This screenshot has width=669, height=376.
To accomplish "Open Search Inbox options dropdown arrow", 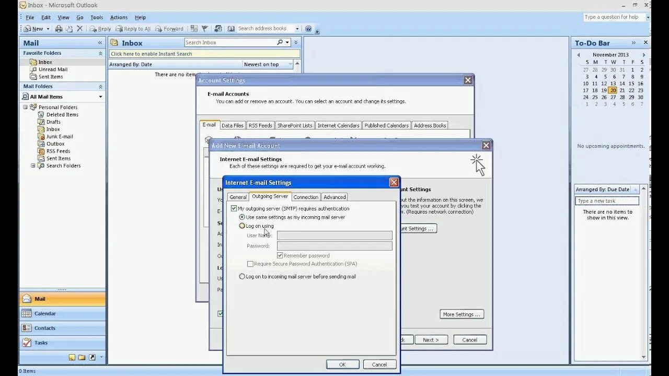I will pyautogui.click(x=287, y=43).
